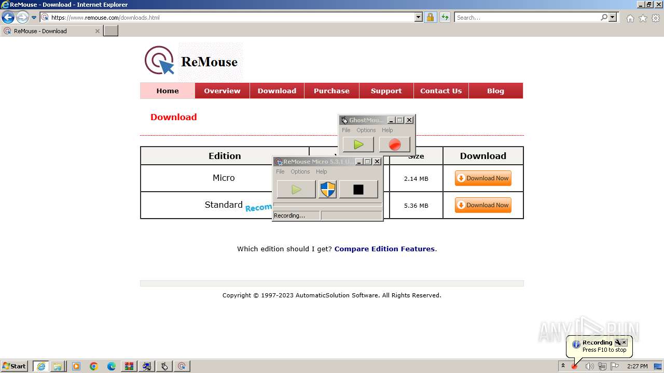Image resolution: width=664 pixels, height=373 pixels.
Task: Click the green refresh page icon
Action: coord(445,18)
